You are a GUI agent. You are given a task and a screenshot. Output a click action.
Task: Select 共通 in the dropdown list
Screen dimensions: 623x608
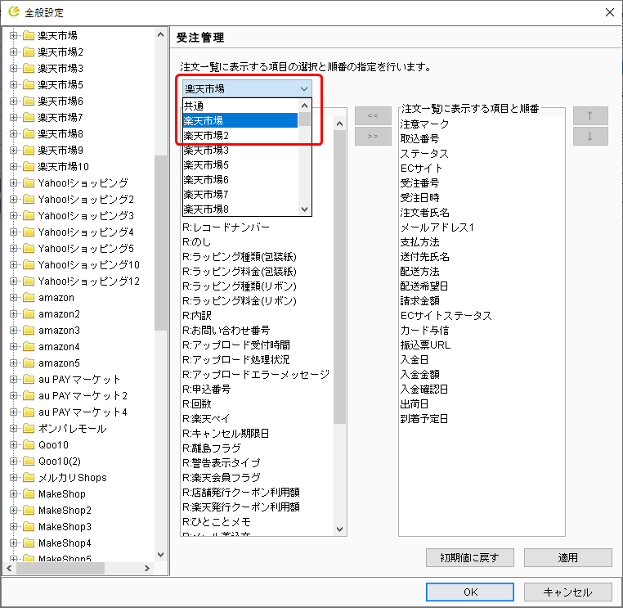tap(240, 106)
